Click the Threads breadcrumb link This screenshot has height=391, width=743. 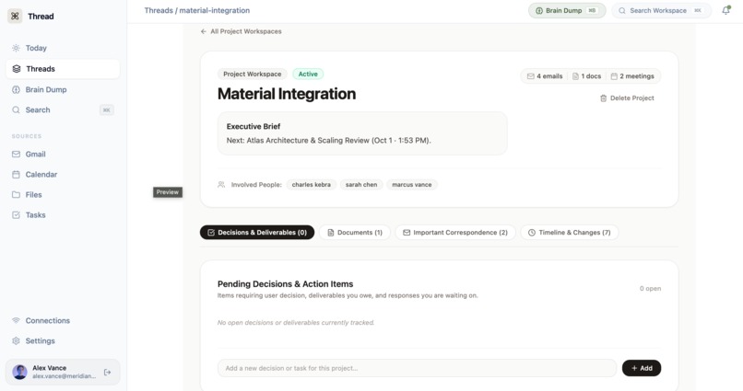tap(159, 10)
